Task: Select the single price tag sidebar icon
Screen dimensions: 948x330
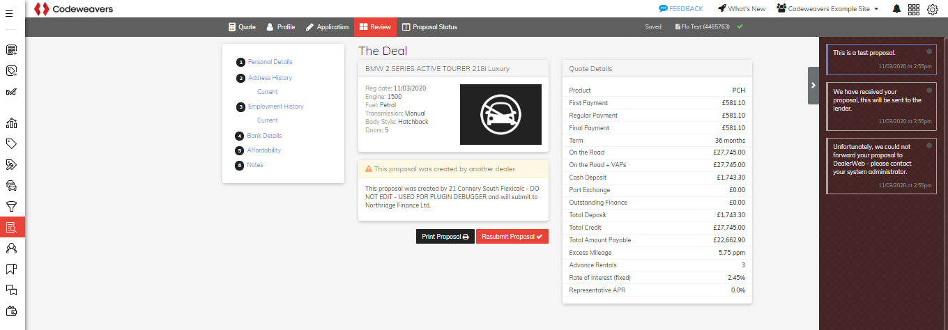Action: coord(11,143)
